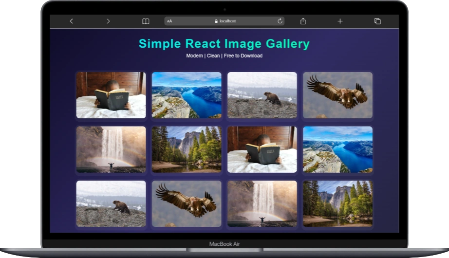Image resolution: width=449 pixels, height=258 pixels.
Task: Open the first-row blue fjord image
Action: [187, 95]
